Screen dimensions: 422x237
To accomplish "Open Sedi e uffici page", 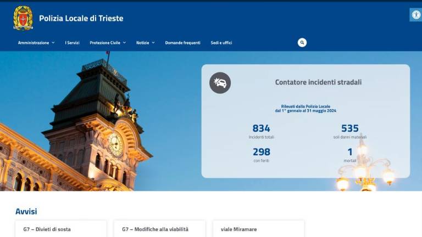I will [x=221, y=43].
